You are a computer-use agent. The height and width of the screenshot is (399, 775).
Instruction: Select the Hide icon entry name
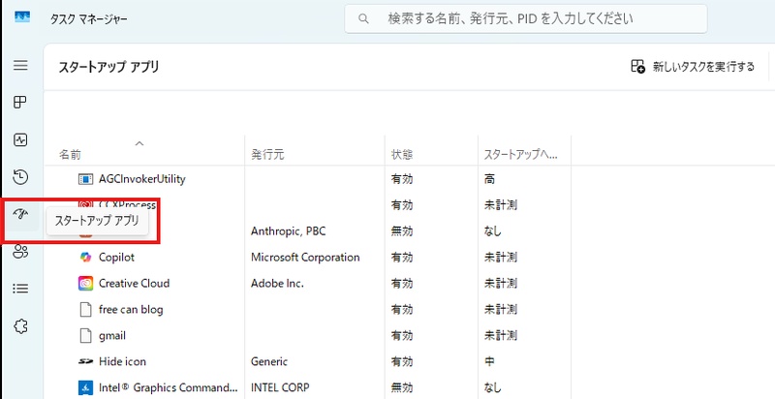[x=123, y=362]
